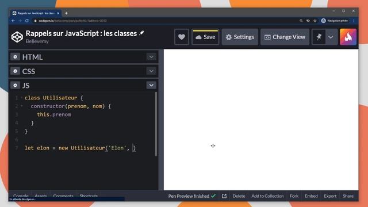The height and width of the screenshot is (207, 368).
Task: Click 'Elon' string in line 7
Action: 117,148
